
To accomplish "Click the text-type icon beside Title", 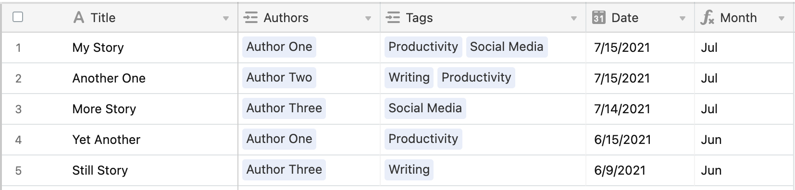I will click(x=79, y=18).
